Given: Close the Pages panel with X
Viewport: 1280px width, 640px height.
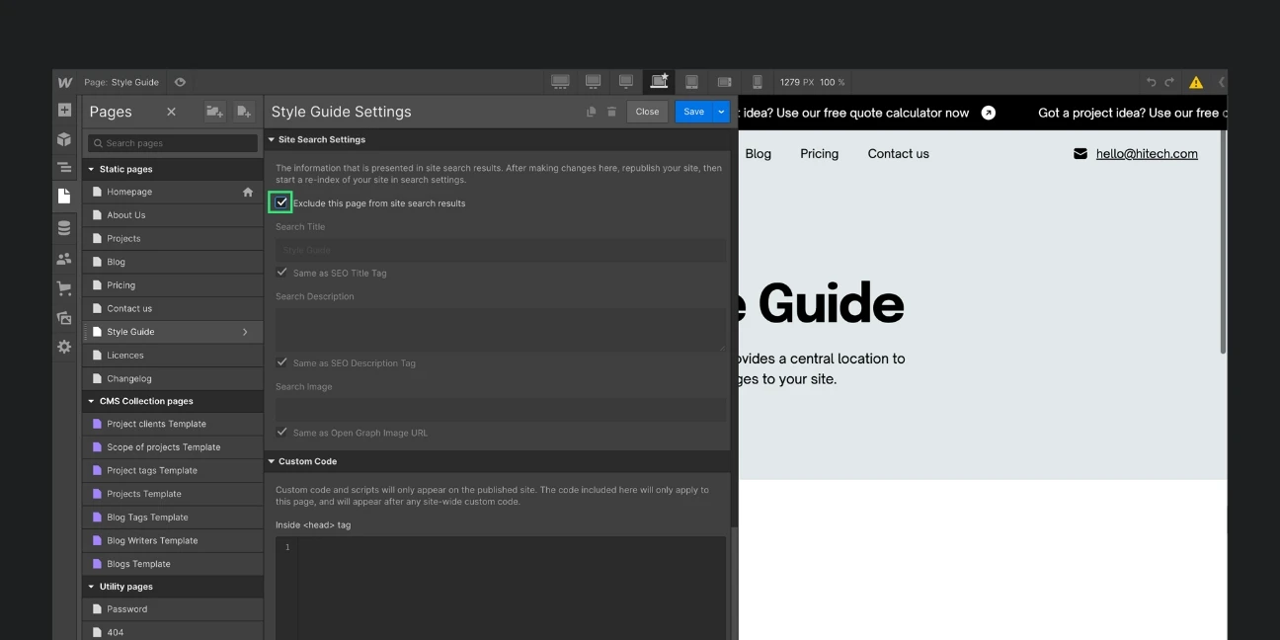Looking at the screenshot, I should click(171, 112).
